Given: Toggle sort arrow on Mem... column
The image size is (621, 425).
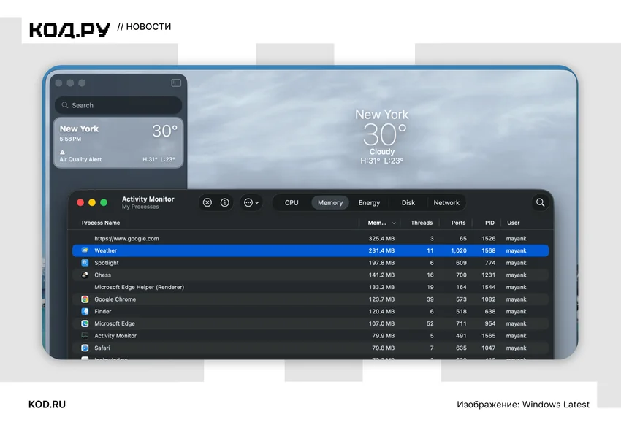Looking at the screenshot, I should pos(394,223).
